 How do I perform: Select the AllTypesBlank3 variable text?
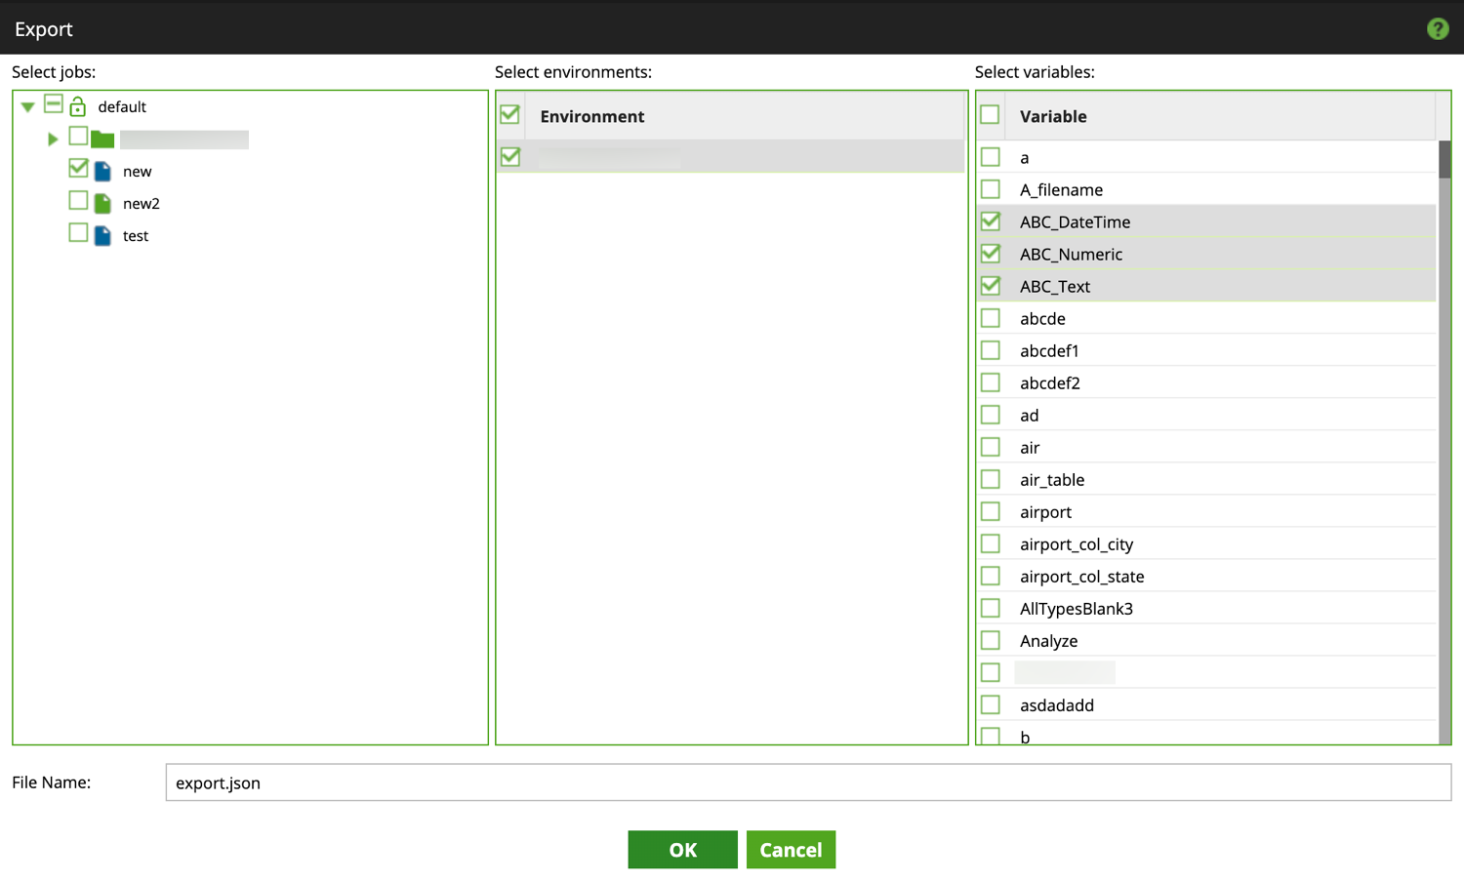pos(1077,609)
